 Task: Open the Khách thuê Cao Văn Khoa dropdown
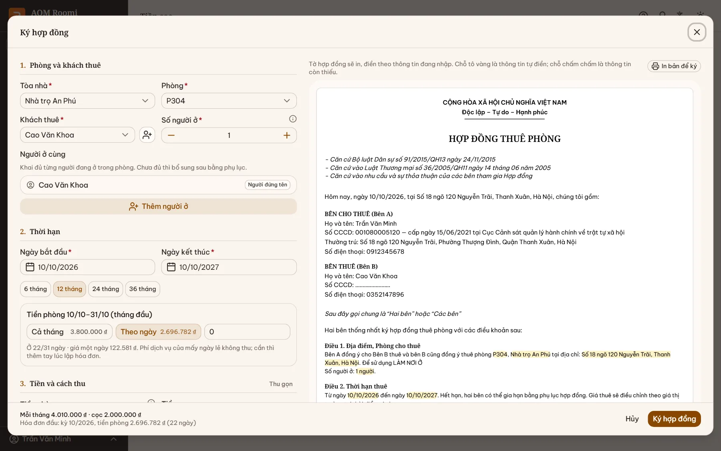point(77,135)
